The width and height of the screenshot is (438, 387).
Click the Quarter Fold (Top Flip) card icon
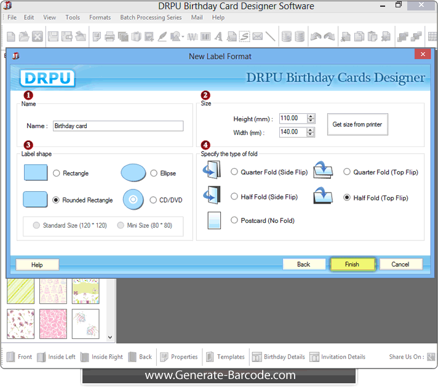323,170
